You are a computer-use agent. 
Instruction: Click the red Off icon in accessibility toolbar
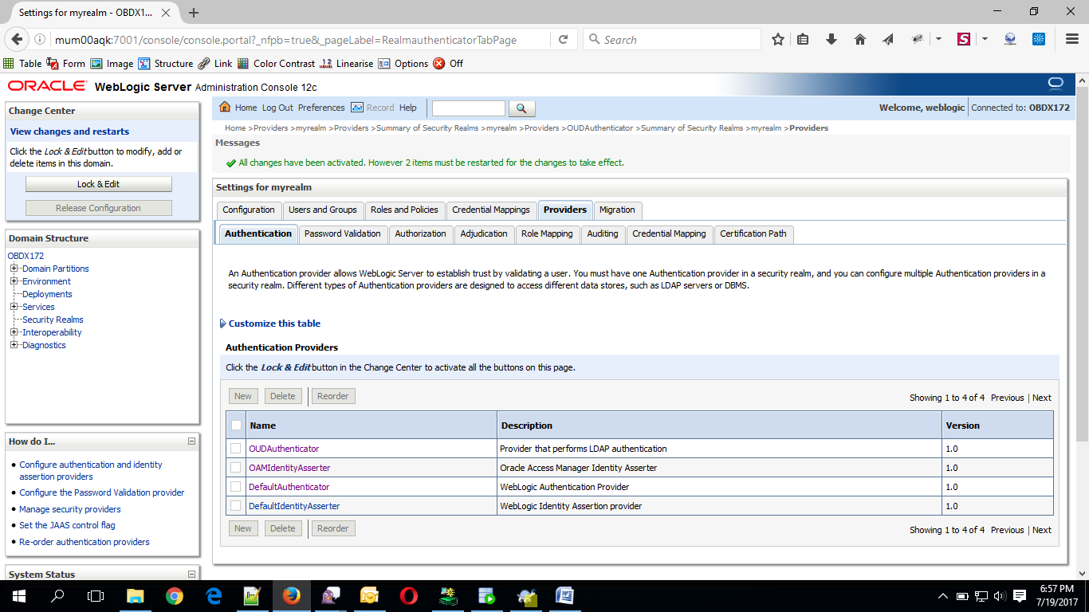click(x=439, y=63)
